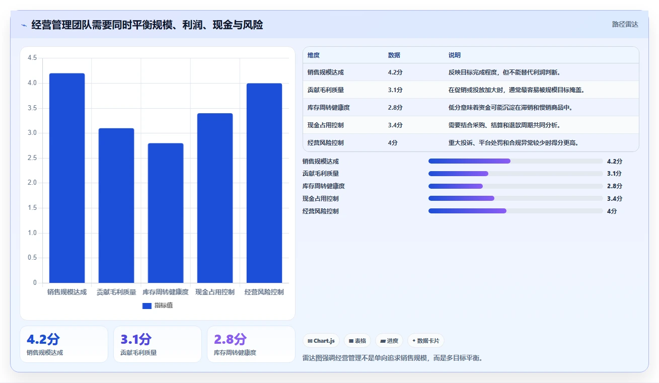Click the 库存周转健康度 bar in chart
The image size is (659, 383).
[166, 213]
